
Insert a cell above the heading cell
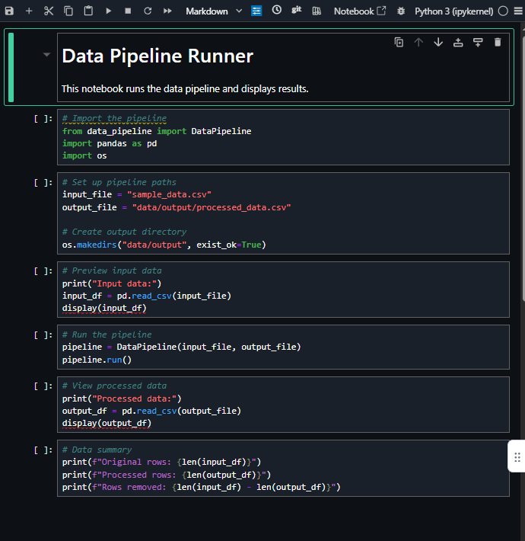[x=458, y=42]
